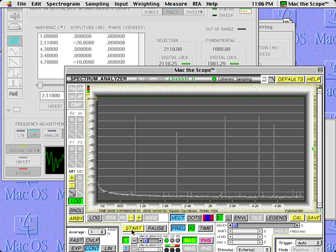336x252 pixels.
Task: Select the green horizontal bars display icon
Action: [x=220, y=218]
